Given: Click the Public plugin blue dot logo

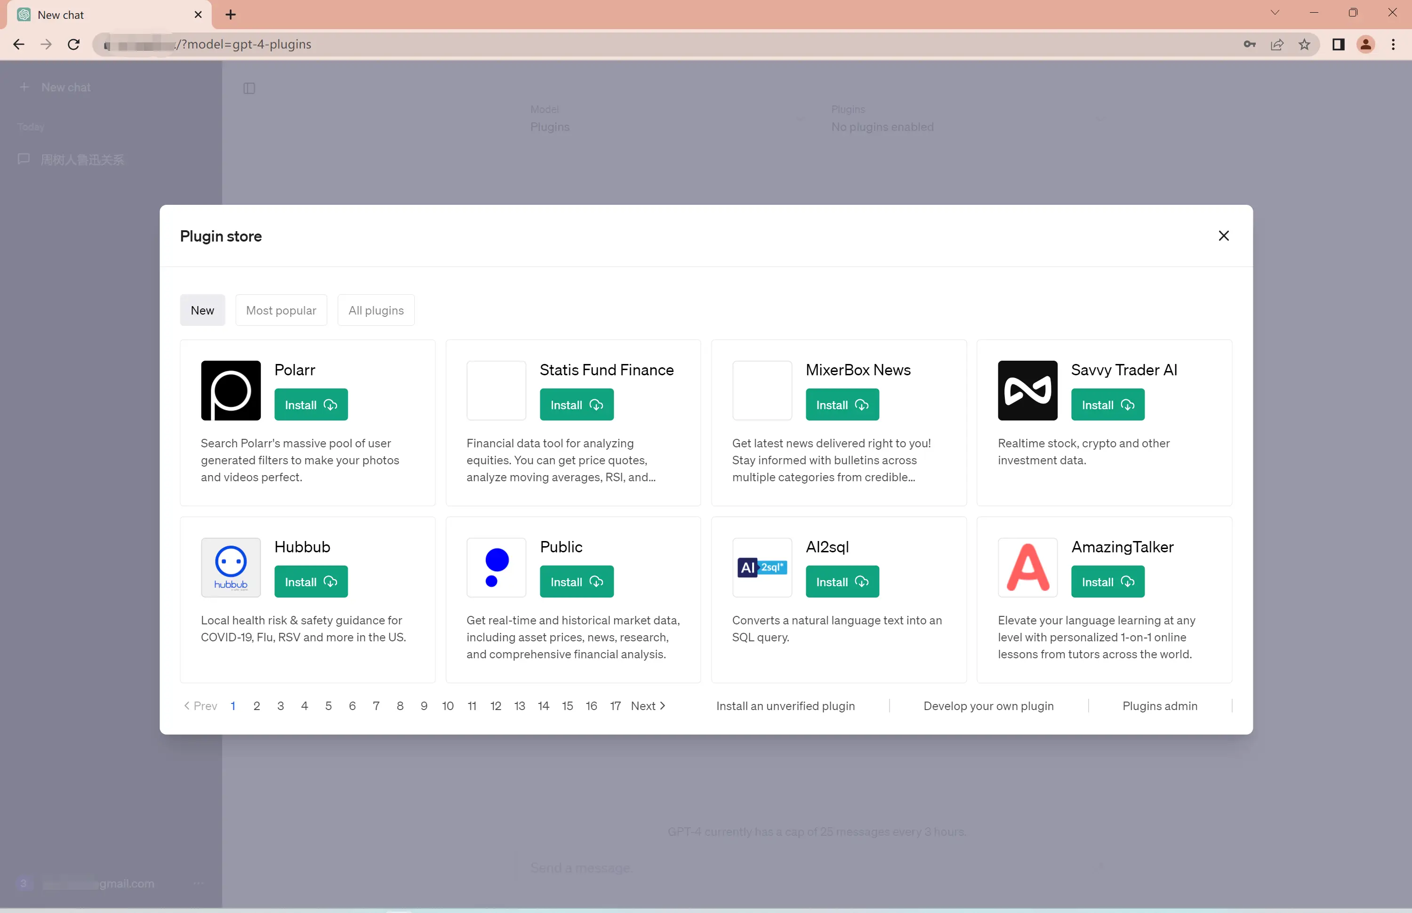Looking at the screenshot, I should point(496,567).
